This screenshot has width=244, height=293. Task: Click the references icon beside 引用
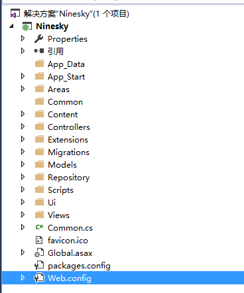(x=39, y=51)
